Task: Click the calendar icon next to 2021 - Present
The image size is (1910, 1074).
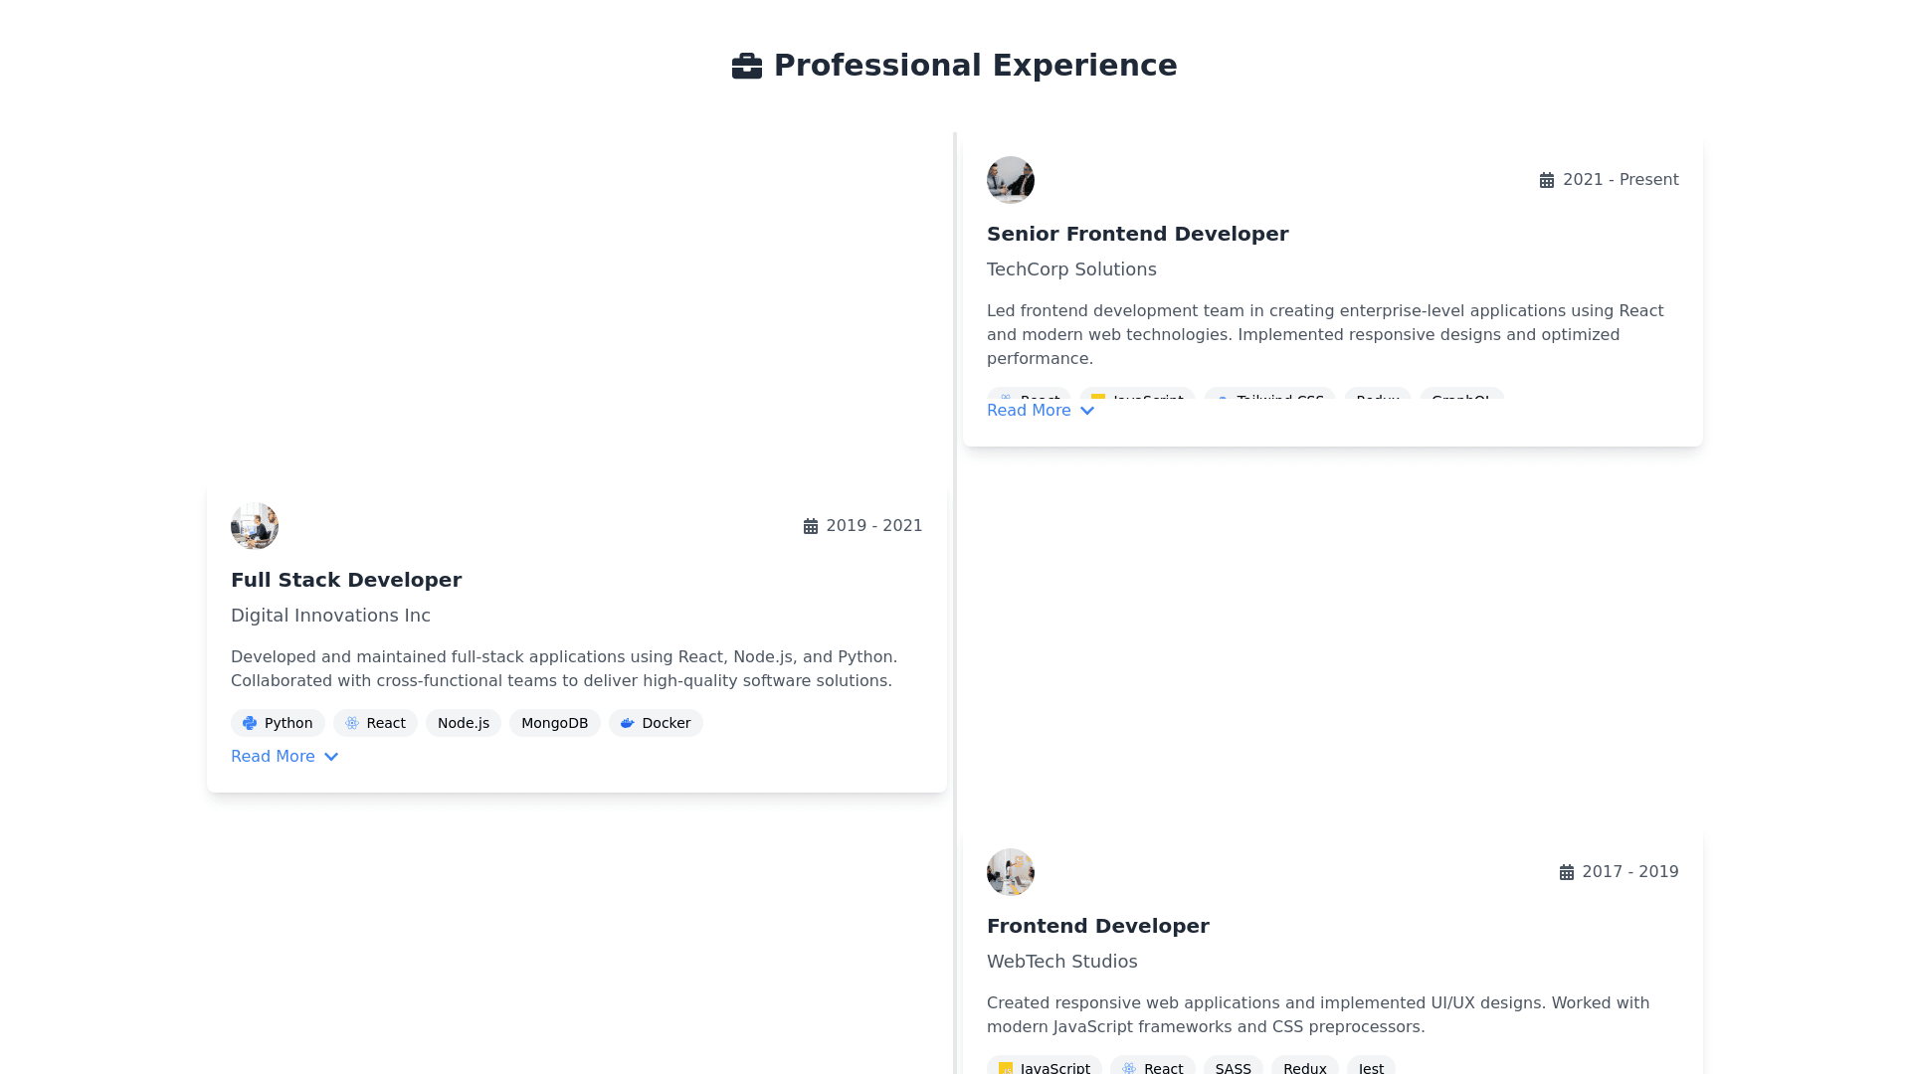Action: pyautogui.click(x=1546, y=180)
